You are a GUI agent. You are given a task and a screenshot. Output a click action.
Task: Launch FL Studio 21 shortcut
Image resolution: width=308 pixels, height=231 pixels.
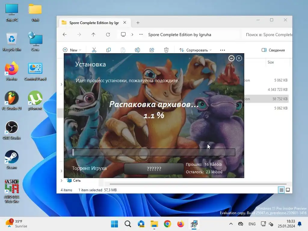[x=12, y=100]
